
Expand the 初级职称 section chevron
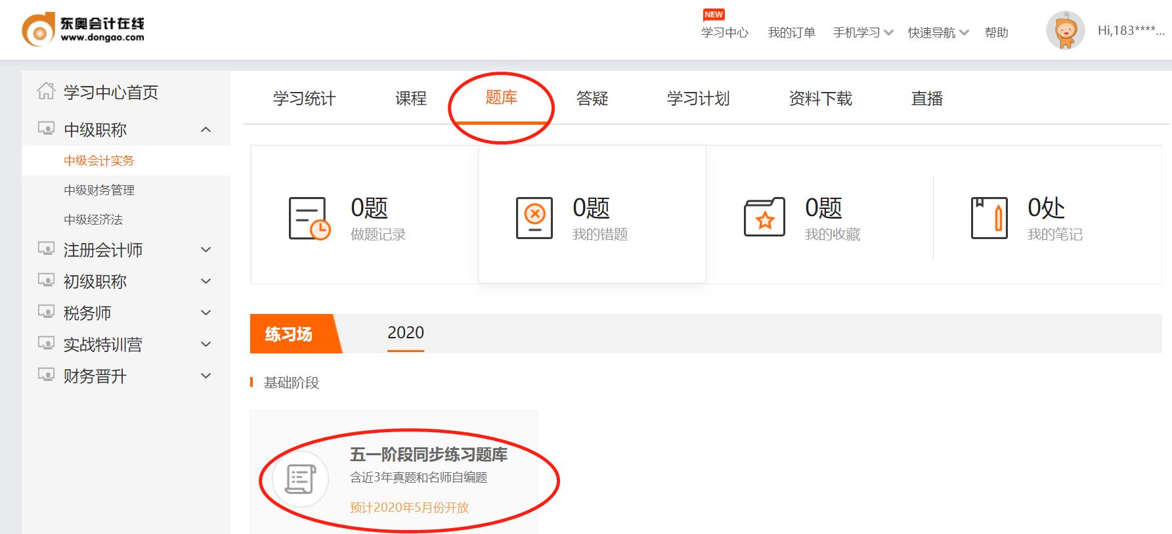tap(206, 281)
